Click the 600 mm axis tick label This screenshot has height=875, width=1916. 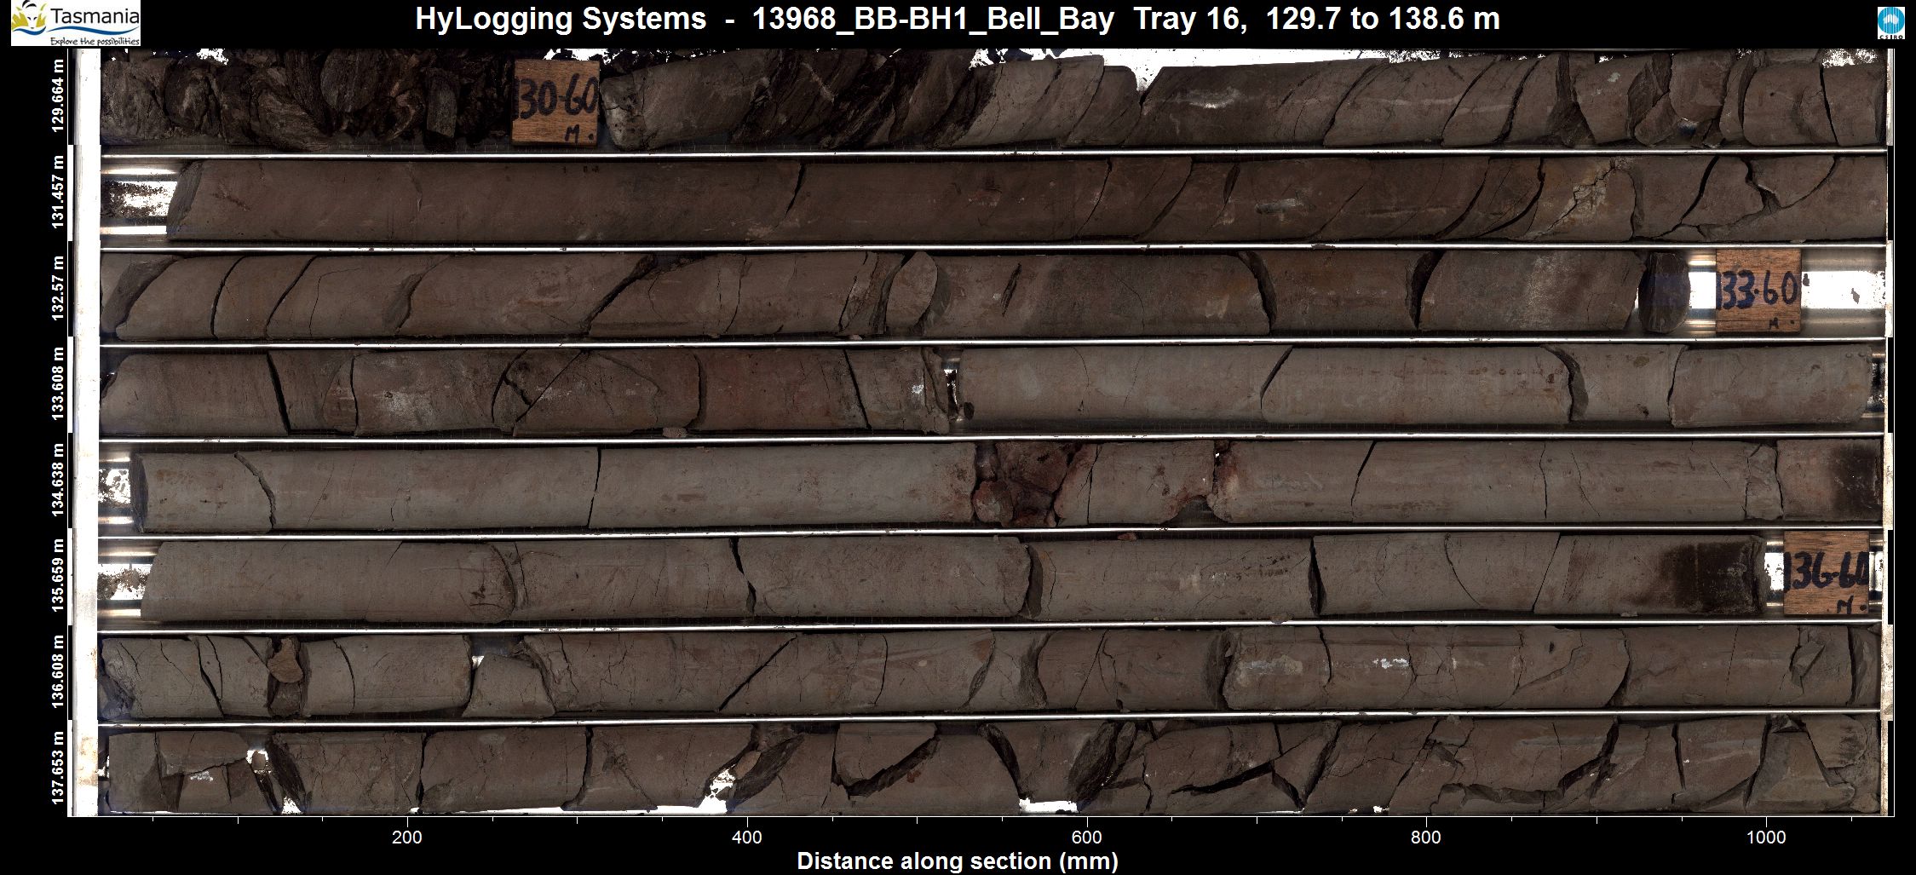(x=1087, y=838)
